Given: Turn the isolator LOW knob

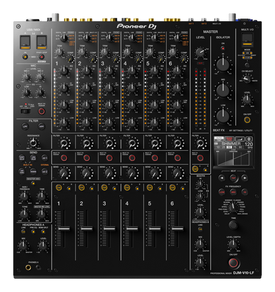Looking at the screenshot, I should (x=223, y=116).
